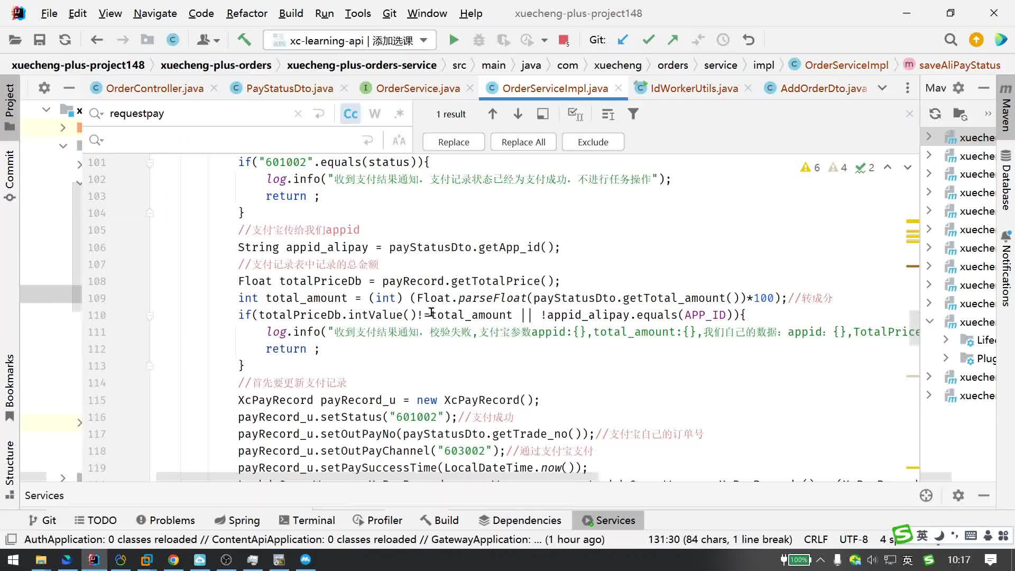This screenshot has height=571, width=1015.
Task: Expand the Lifecycle node in Maven tree
Action: [x=946, y=339]
